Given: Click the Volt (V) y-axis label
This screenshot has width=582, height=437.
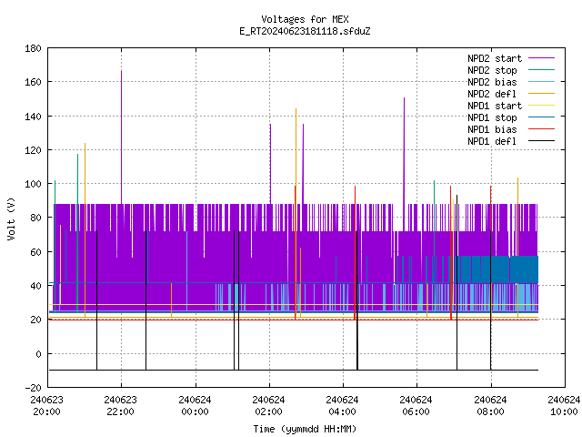Looking at the screenshot, I should (x=12, y=218).
